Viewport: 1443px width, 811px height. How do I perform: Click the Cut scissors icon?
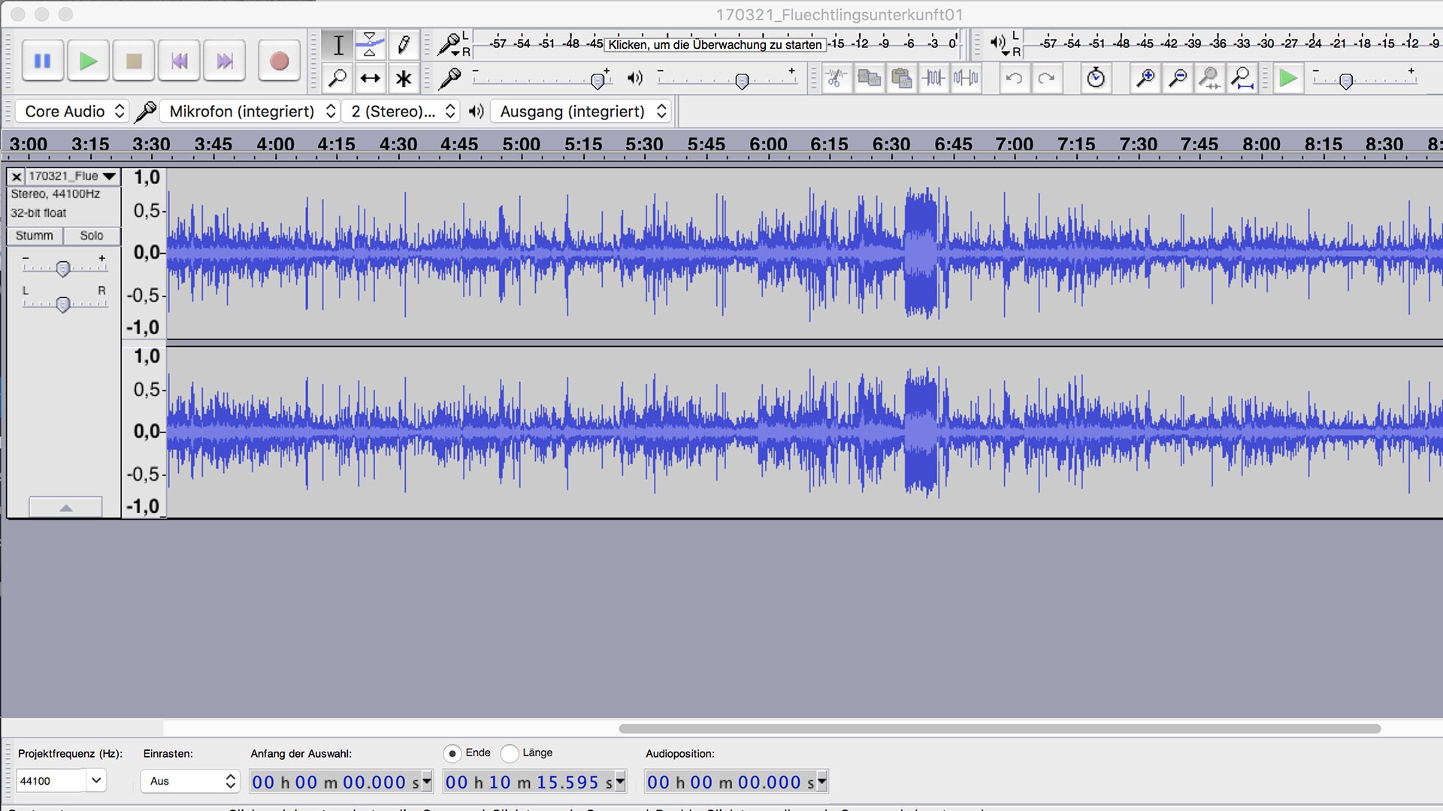836,78
